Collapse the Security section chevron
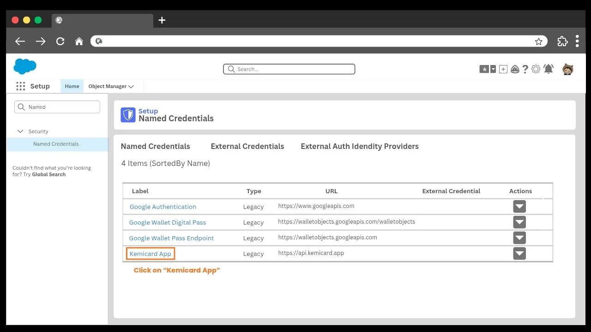 coord(20,131)
